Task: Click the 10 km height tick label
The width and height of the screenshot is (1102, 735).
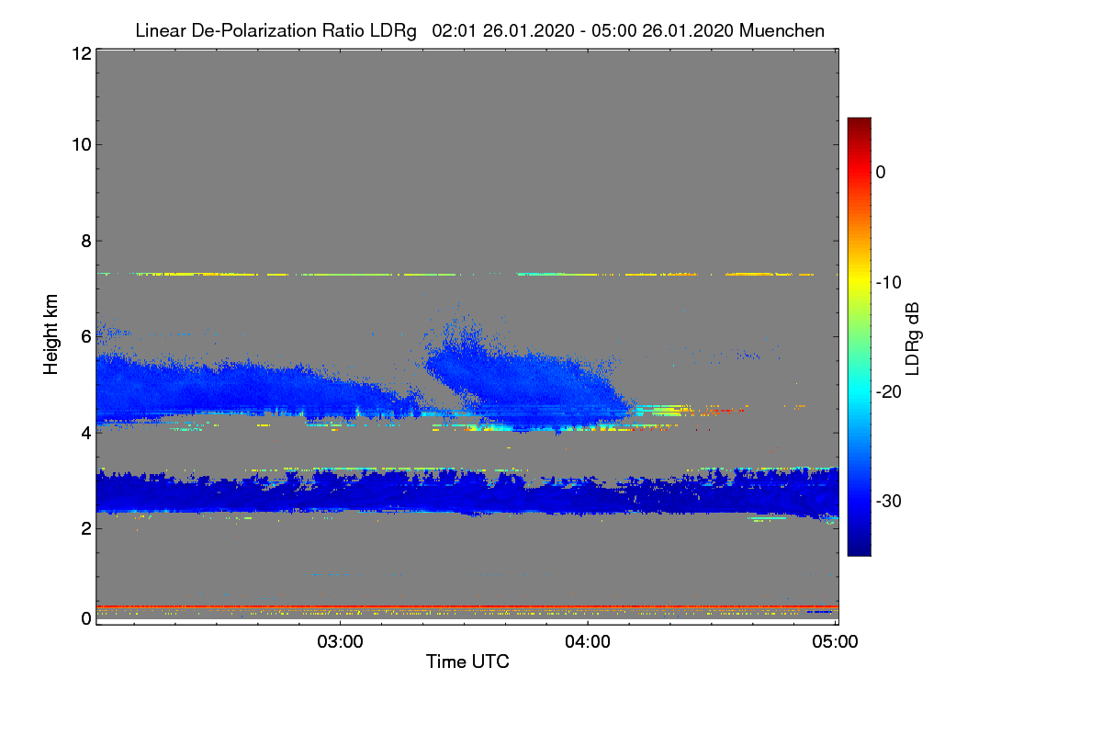Action: tap(80, 144)
